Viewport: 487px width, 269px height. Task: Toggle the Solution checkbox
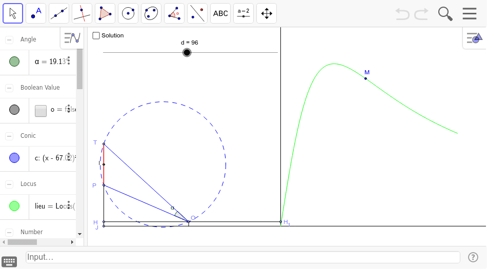coord(96,35)
